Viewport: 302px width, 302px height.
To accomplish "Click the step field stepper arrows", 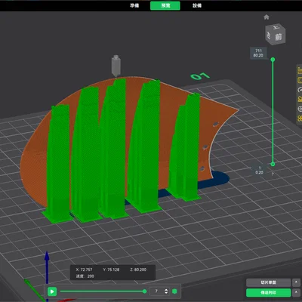I will (x=166, y=291).
